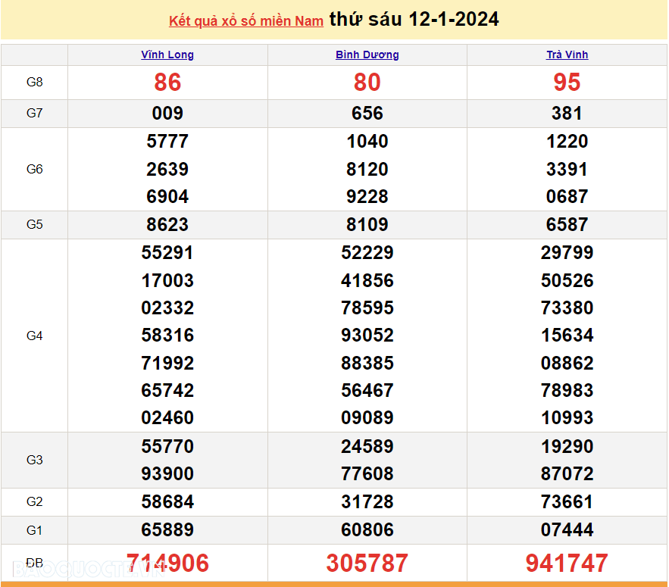Click the ĐB row label
669x587 pixels.
click(35, 563)
